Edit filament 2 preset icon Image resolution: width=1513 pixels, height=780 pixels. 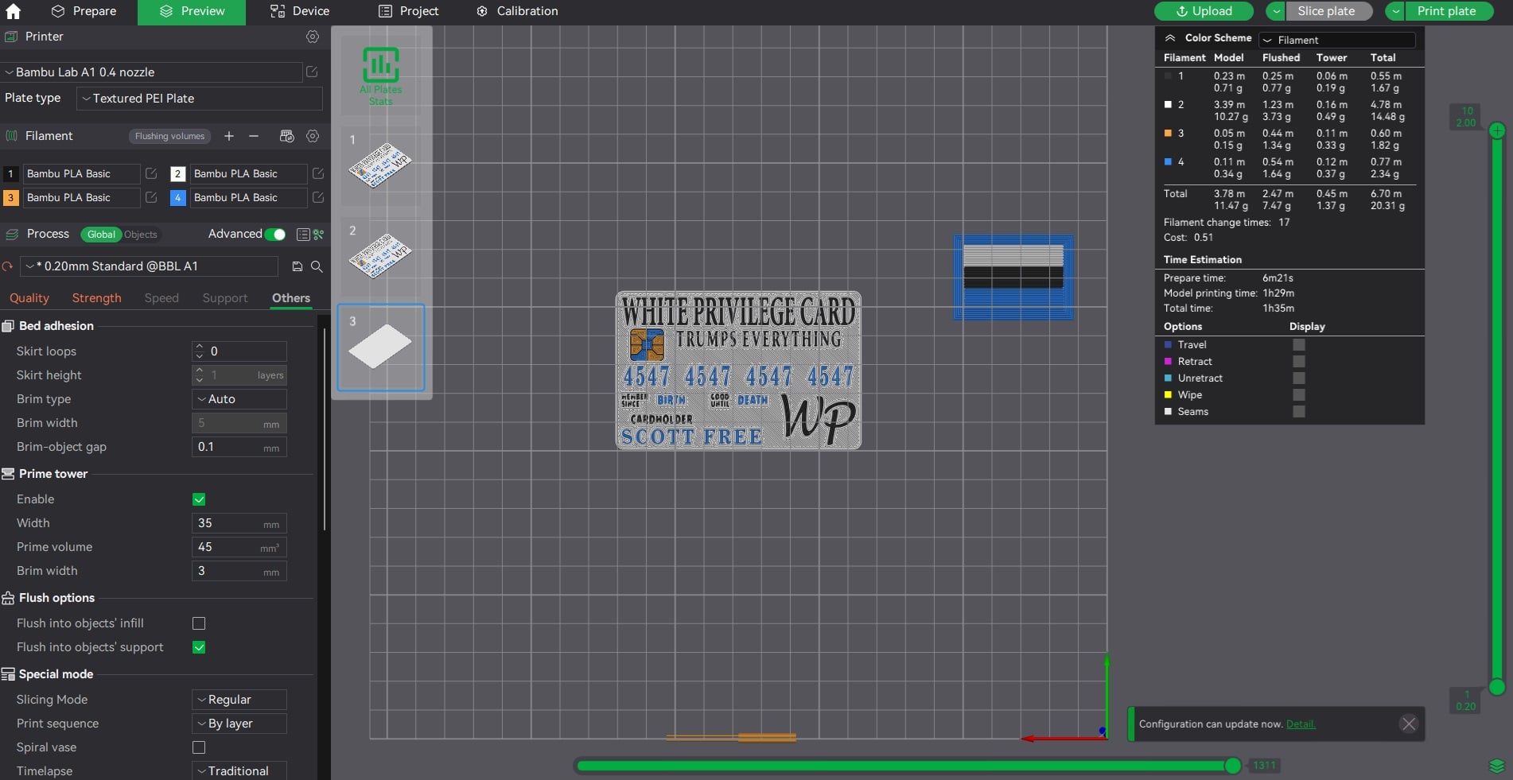click(x=318, y=173)
